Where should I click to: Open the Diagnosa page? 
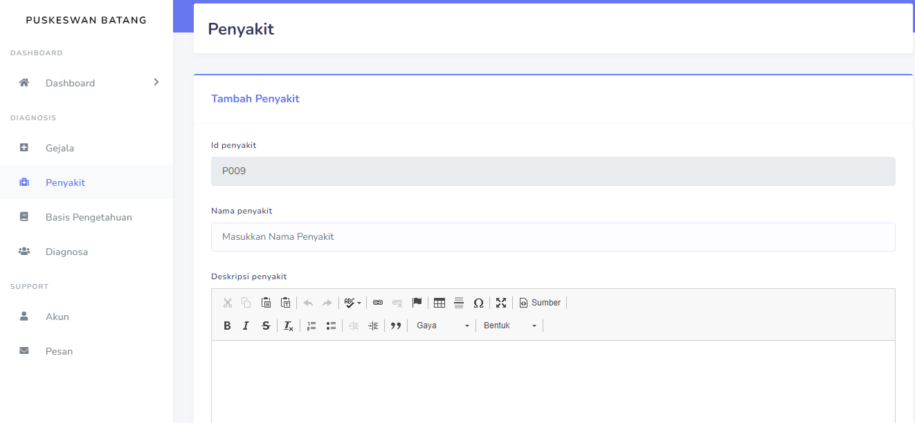66,251
